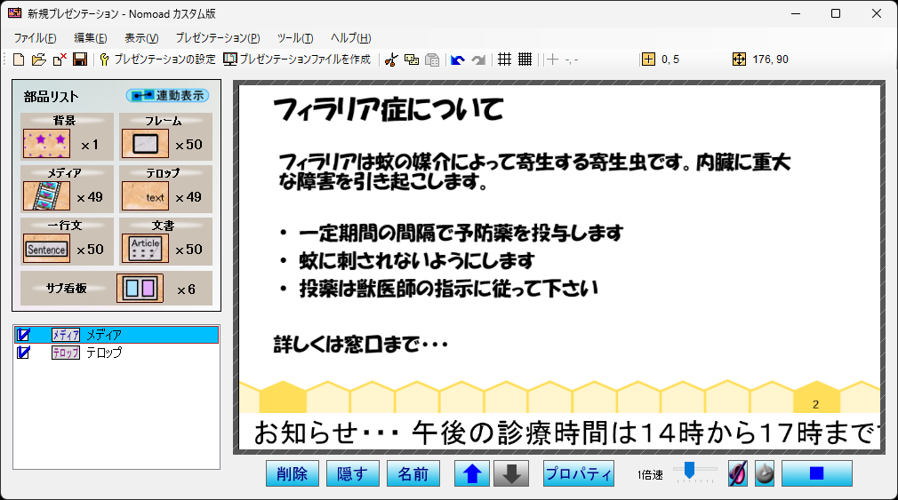Click the crosshair cursor position icon
Screen dimensions: 898x500
(553, 60)
